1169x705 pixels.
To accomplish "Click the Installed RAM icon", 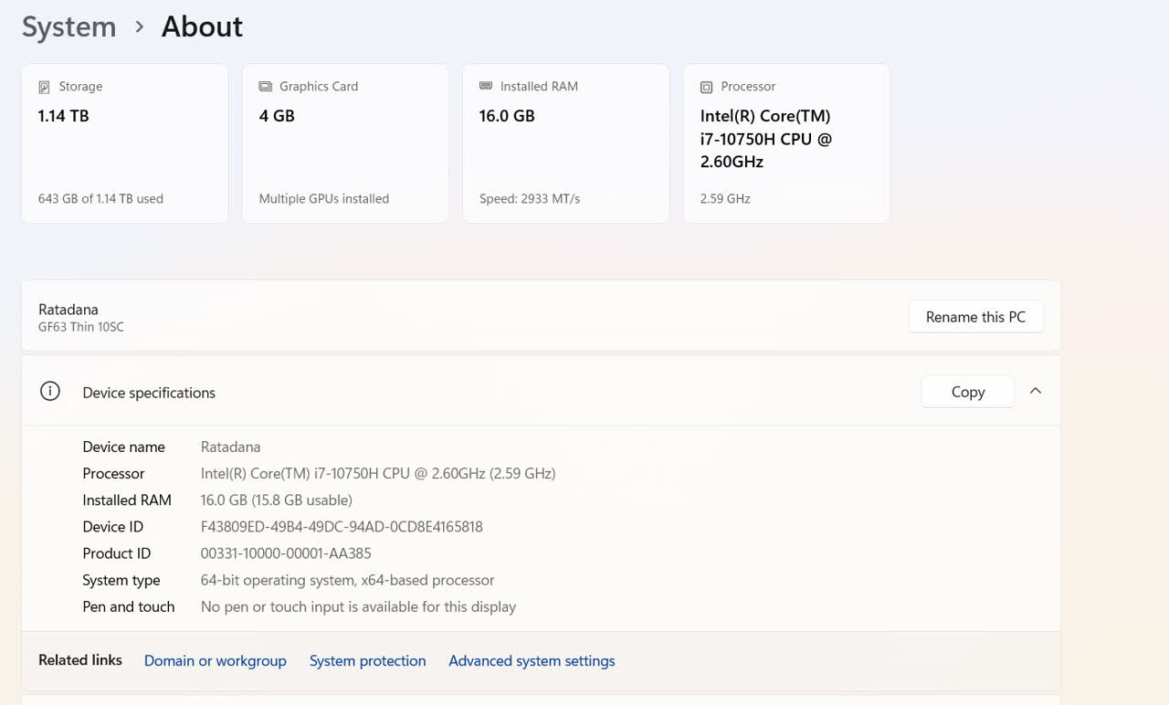I will 486,86.
